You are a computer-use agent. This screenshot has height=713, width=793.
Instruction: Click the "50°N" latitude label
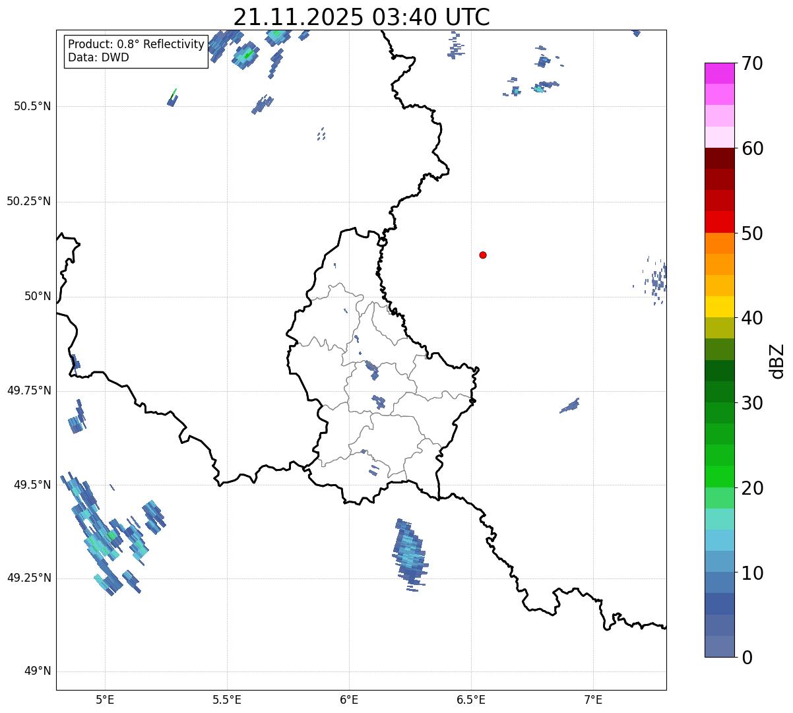point(38,296)
